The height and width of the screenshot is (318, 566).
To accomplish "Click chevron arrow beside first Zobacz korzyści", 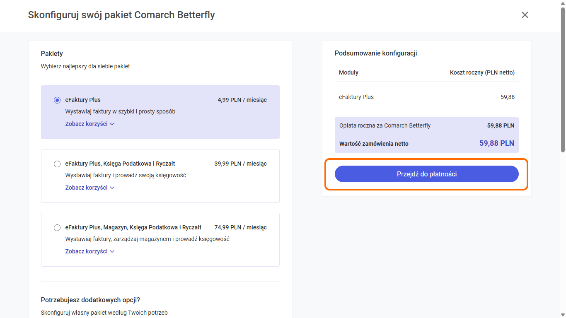I will pyautogui.click(x=112, y=124).
